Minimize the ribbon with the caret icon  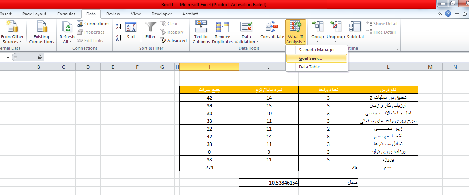tap(440, 14)
